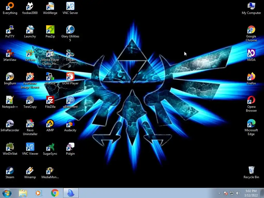
Task: Switch to the active blue taskbar app
Action: coord(71,193)
